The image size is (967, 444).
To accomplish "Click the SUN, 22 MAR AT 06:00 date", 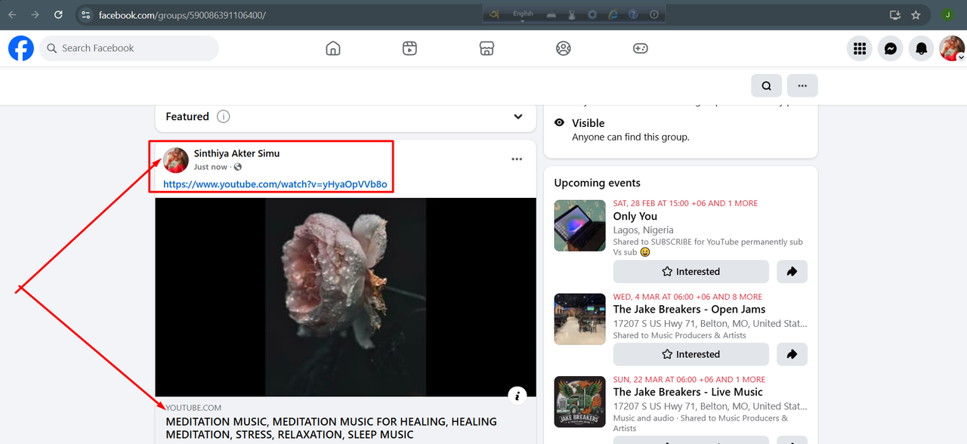I will coord(689,380).
